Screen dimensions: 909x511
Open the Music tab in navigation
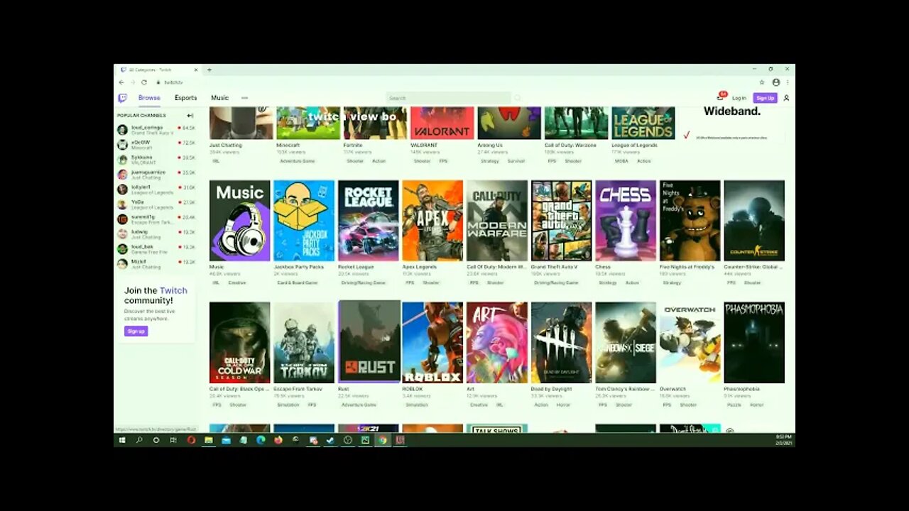click(219, 98)
